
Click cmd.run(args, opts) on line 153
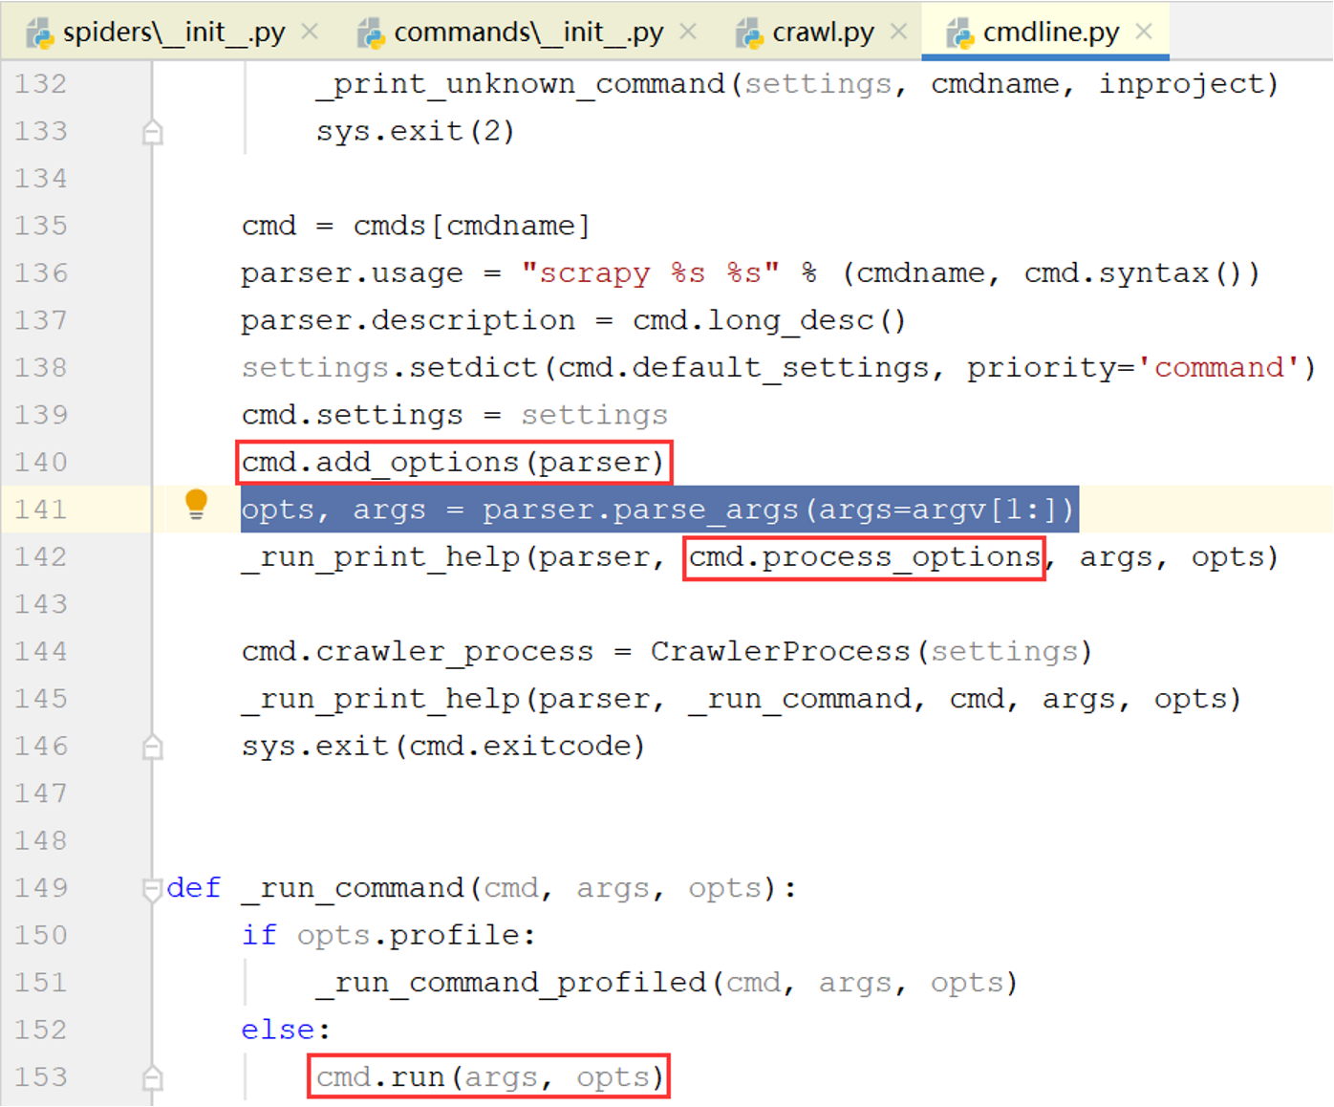pyautogui.click(x=489, y=1077)
